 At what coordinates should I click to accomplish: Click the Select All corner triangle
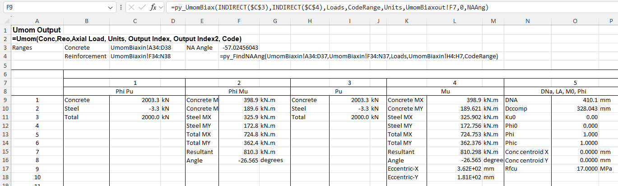tap(5, 21)
